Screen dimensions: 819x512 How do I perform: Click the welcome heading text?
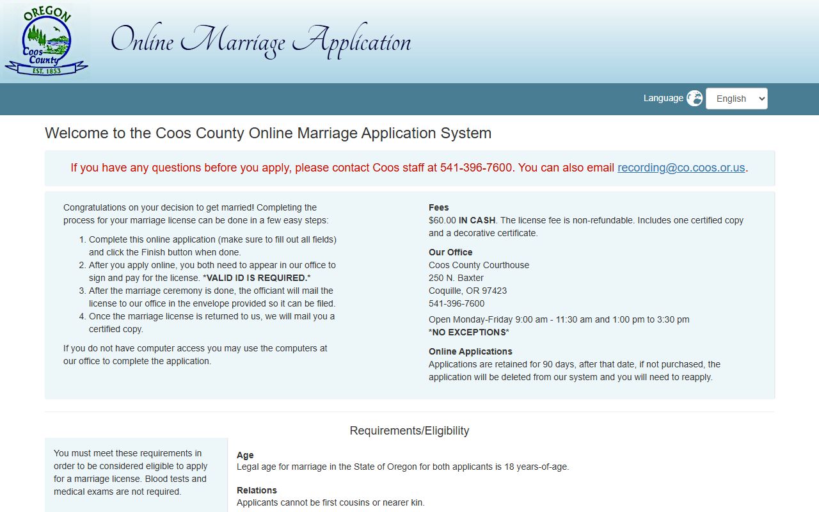point(268,133)
